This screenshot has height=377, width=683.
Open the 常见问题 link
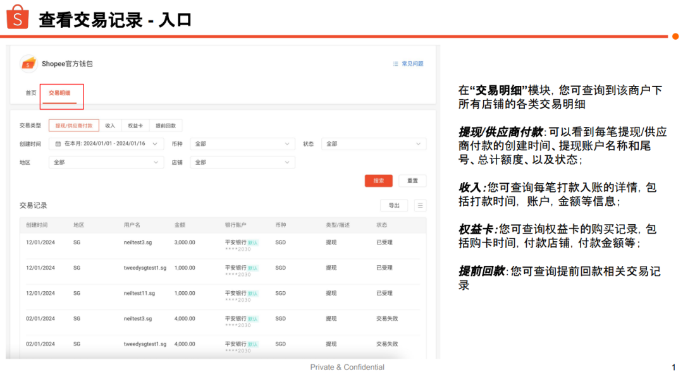pos(412,64)
